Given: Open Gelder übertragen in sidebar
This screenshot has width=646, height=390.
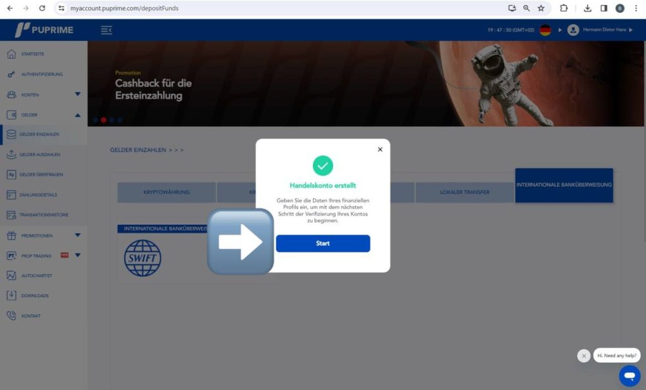Looking at the screenshot, I should point(41,175).
